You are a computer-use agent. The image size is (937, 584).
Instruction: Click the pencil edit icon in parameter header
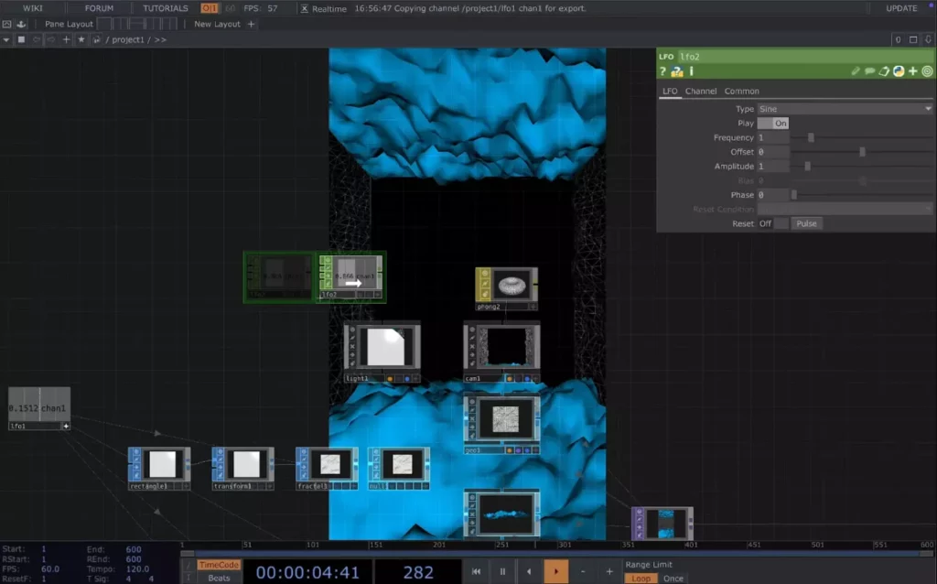coord(856,71)
